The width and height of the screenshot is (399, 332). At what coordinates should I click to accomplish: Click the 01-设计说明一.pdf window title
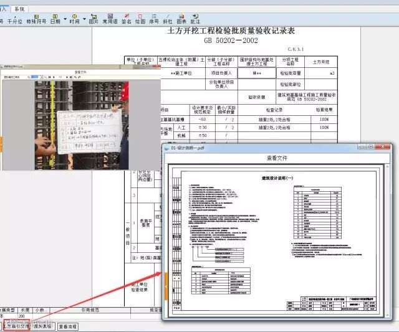[187, 148]
